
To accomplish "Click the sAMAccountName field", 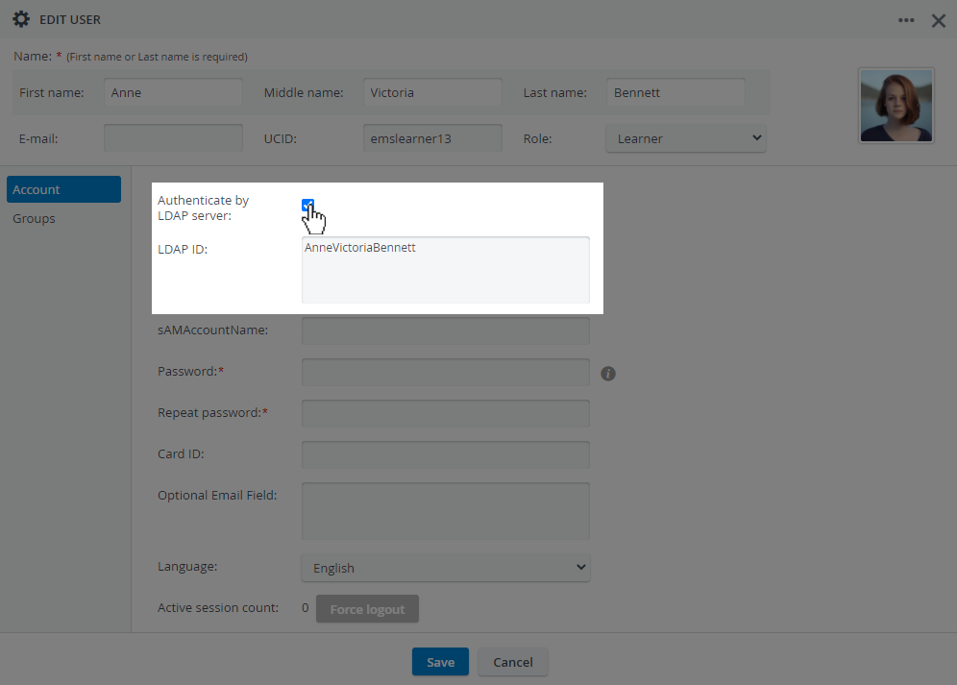I will pos(446,330).
